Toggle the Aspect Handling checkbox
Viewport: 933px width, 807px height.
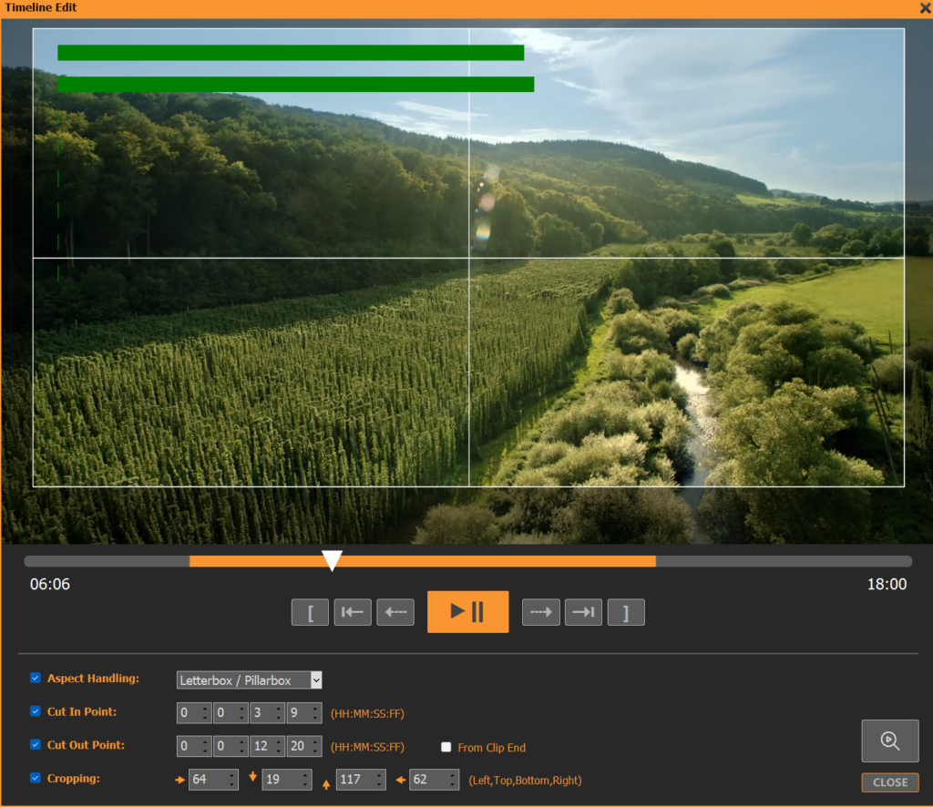[x=36, y=678]
